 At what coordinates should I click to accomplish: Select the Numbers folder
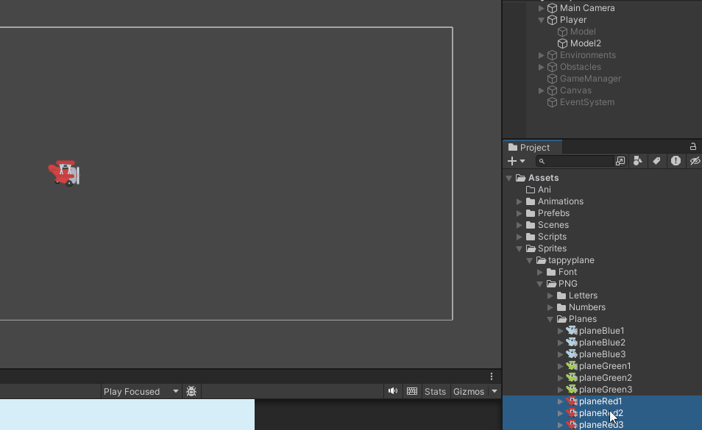tap(587, 307)
